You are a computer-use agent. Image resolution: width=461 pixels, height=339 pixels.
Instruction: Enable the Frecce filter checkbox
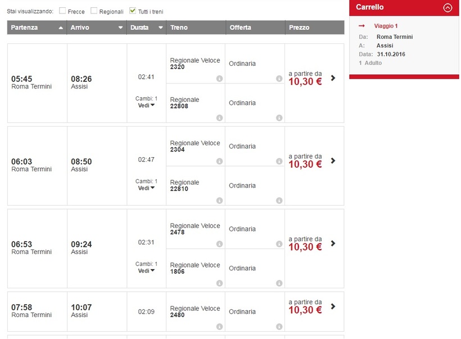click(x=62, y=11)
